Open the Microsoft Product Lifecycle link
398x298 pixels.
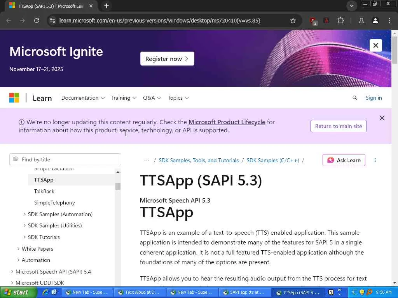[x=227, y=122]
